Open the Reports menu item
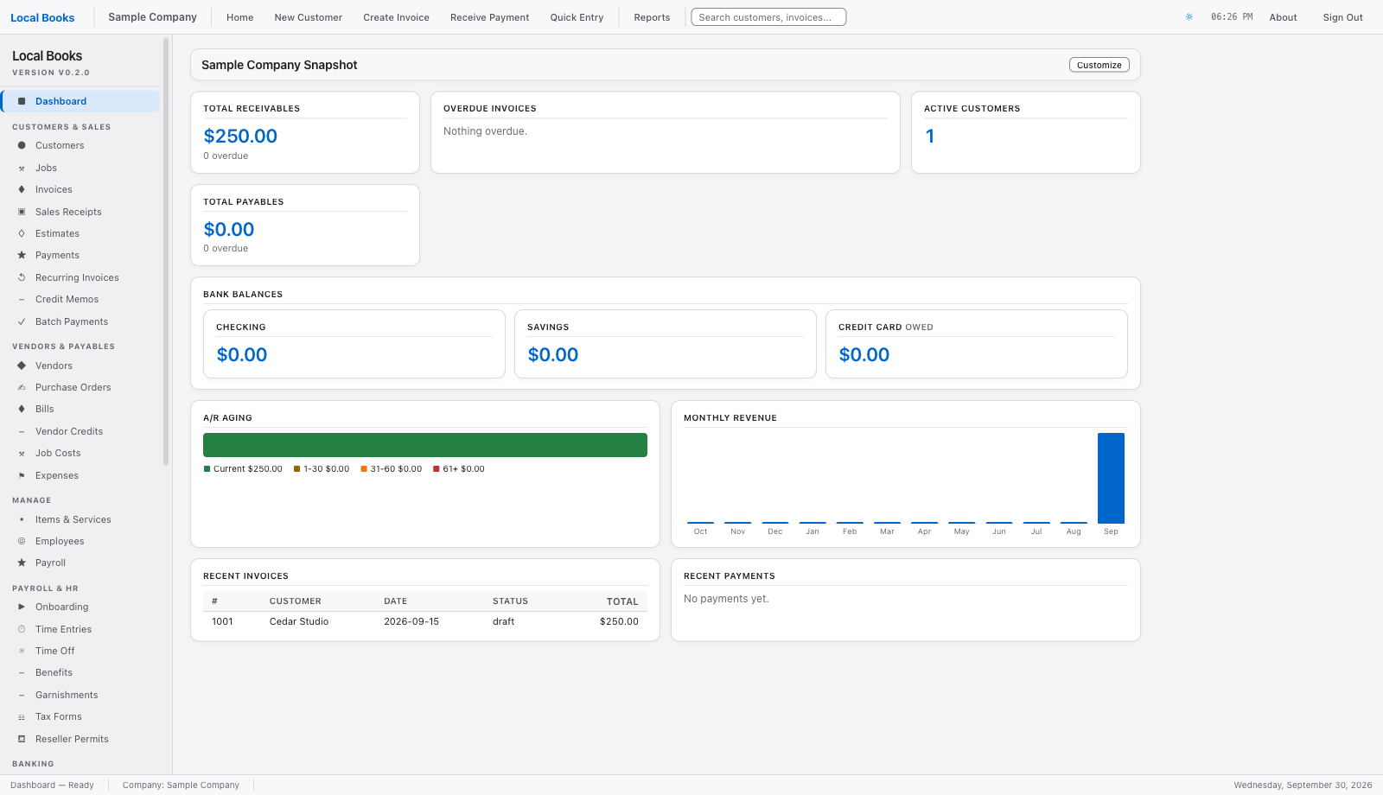This screenshot has width=1383, height=795. tap(652, 17)
